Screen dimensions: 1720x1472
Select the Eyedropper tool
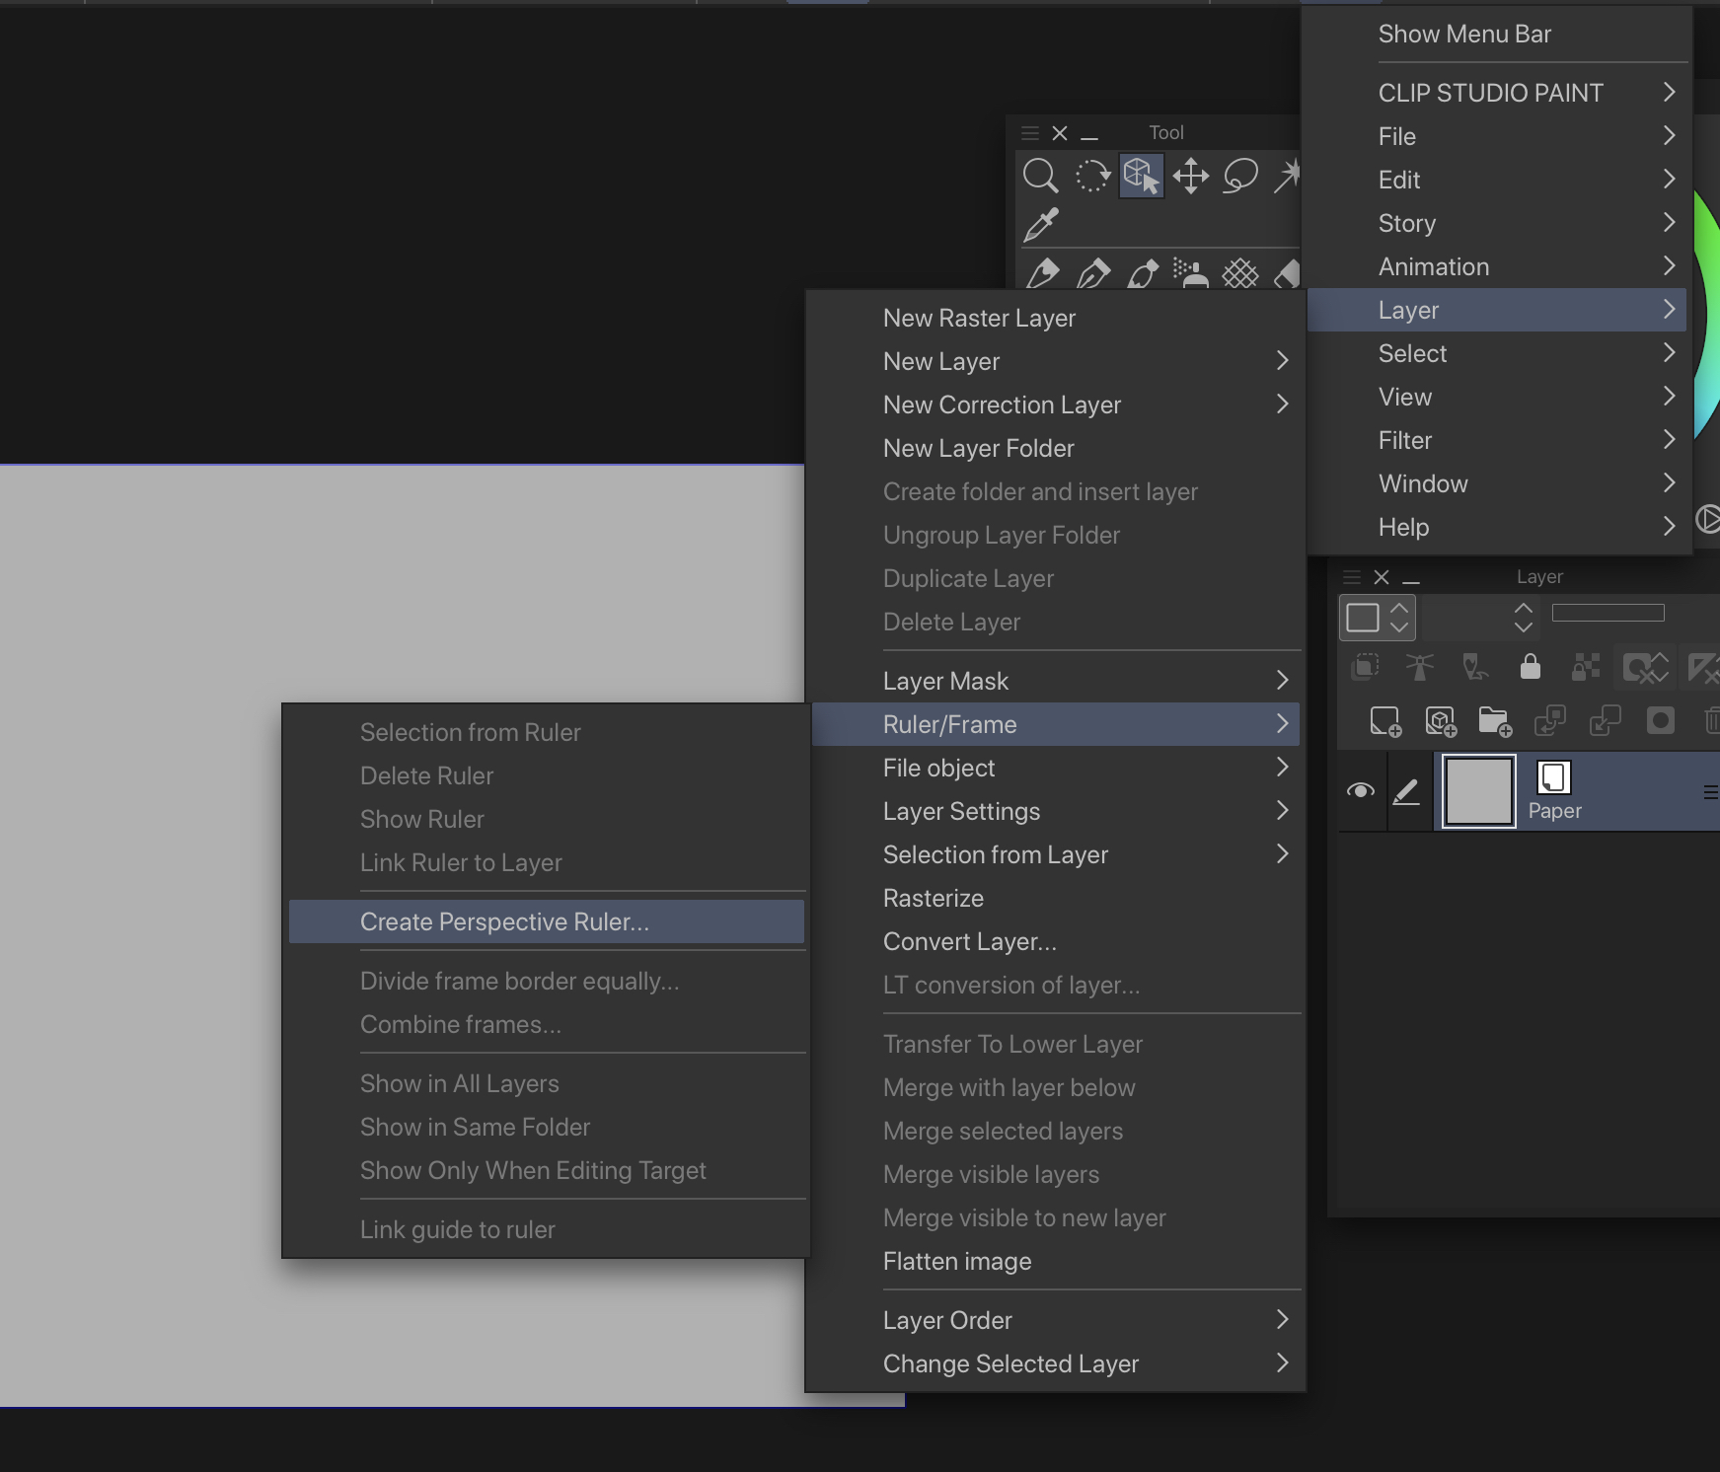(1041, 225)
